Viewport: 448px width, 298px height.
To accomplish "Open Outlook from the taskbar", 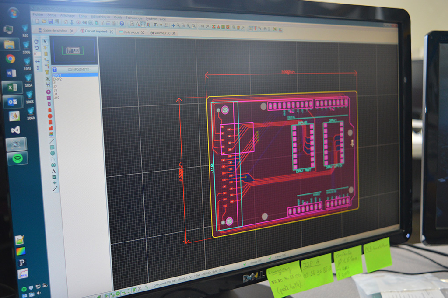I will pyautogui.click(x=13, y=102).
